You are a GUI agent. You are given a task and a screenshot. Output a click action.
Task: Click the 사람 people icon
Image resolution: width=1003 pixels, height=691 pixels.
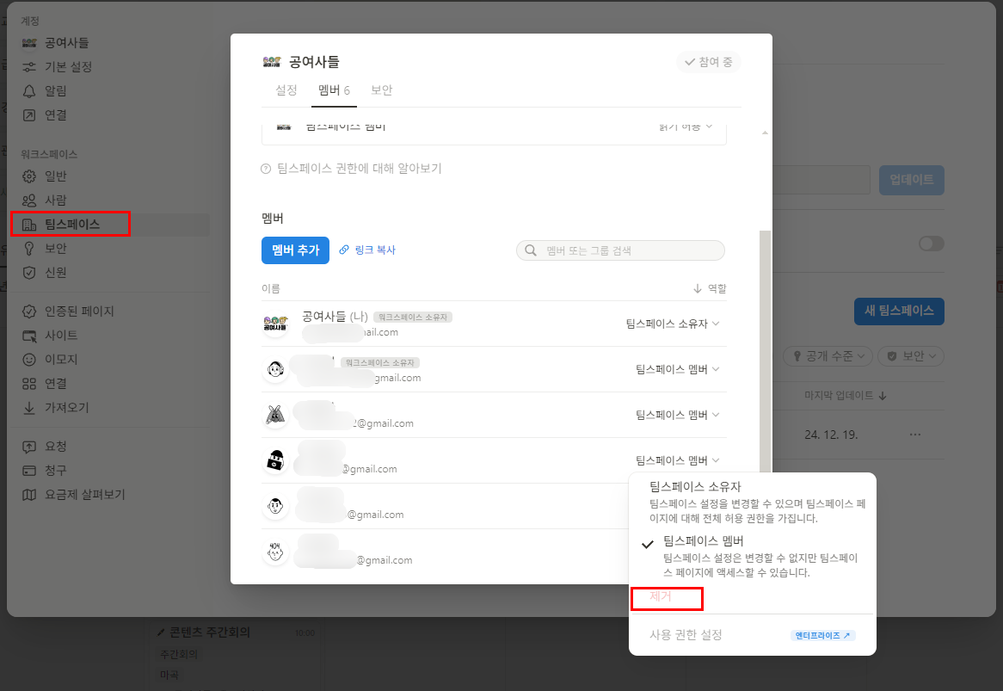(28, 201)
